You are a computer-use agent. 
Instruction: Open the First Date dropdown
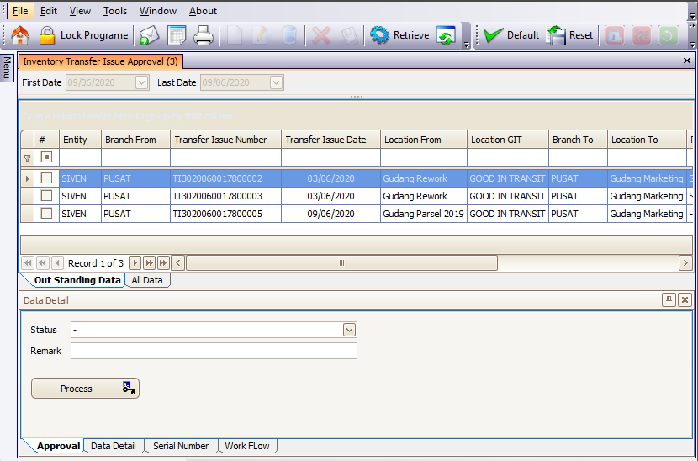[x=141, y=82]
